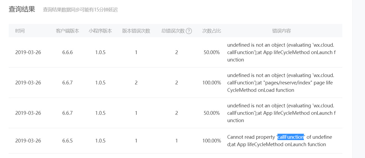Click the 小程序版本 column header
365x158 pixels.
pyautogui.click(x=100, y=31)
